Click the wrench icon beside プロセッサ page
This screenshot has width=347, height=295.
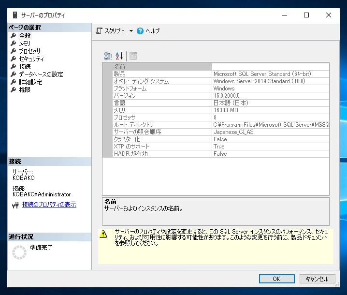point(14,51)
